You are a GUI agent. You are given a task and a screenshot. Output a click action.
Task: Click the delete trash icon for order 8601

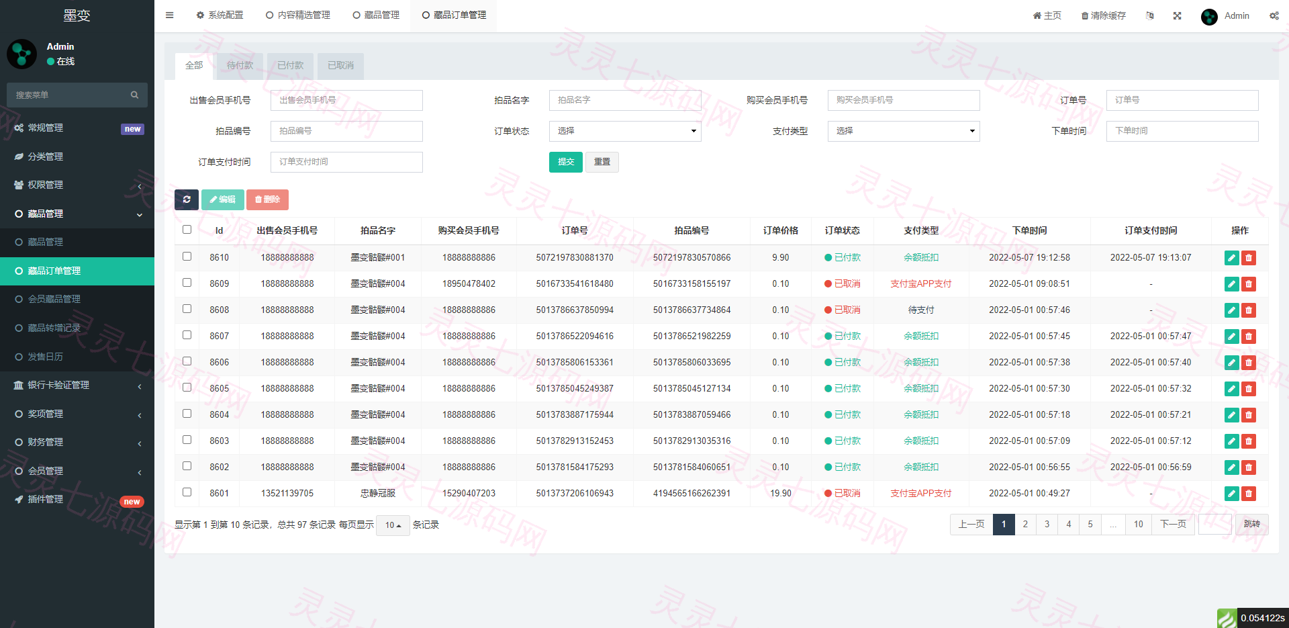[x=1249, y=494]
